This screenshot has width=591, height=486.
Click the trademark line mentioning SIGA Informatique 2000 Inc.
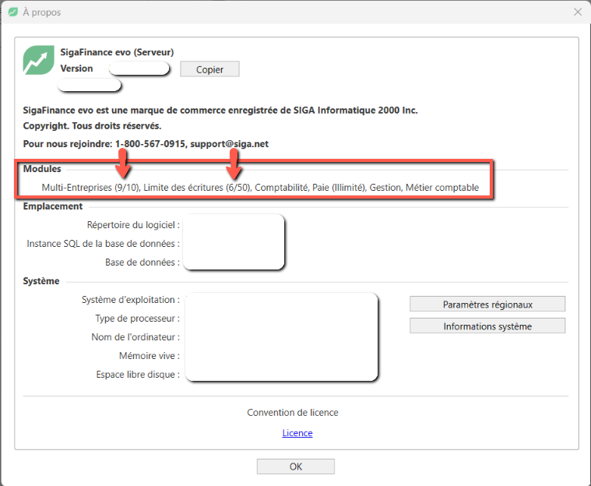point(220,110)
